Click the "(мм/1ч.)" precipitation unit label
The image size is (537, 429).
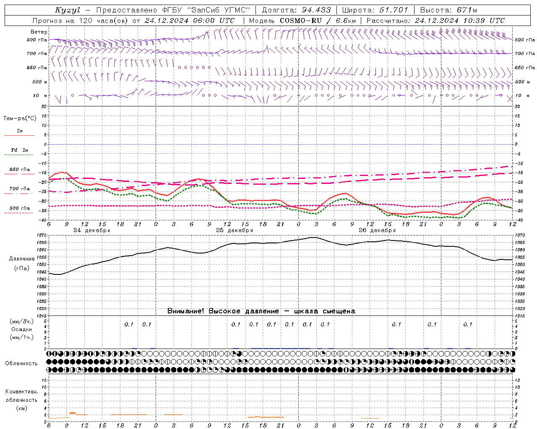click(22, 337)
